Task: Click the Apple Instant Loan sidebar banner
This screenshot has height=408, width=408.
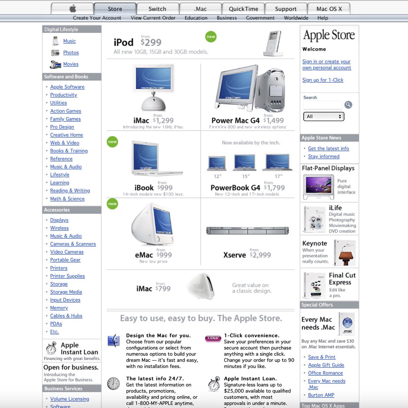Action: tap(72, 351)
